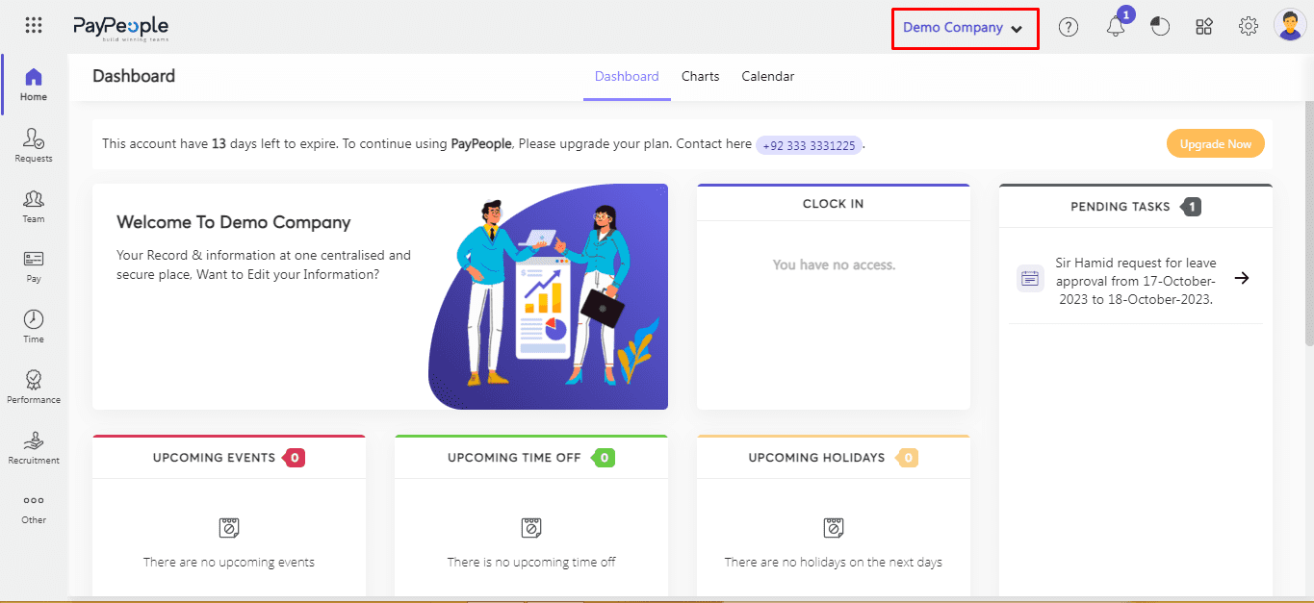Switch to the Charts tab
1314x603 pixels.
point(700,76)
